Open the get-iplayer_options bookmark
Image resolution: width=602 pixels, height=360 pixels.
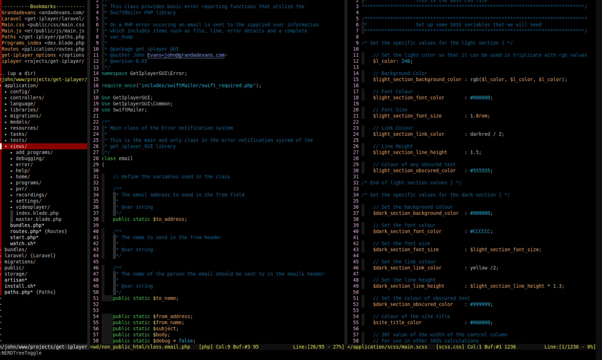click(x=43, y=55)
